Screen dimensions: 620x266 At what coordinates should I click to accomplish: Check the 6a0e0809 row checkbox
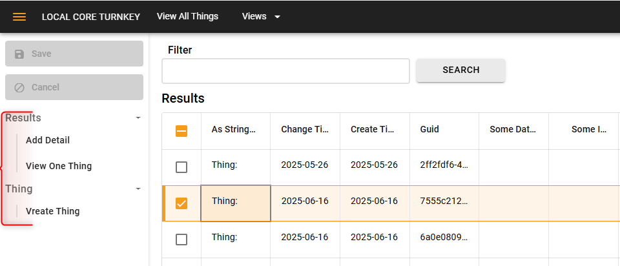click(x=181, y=240)
